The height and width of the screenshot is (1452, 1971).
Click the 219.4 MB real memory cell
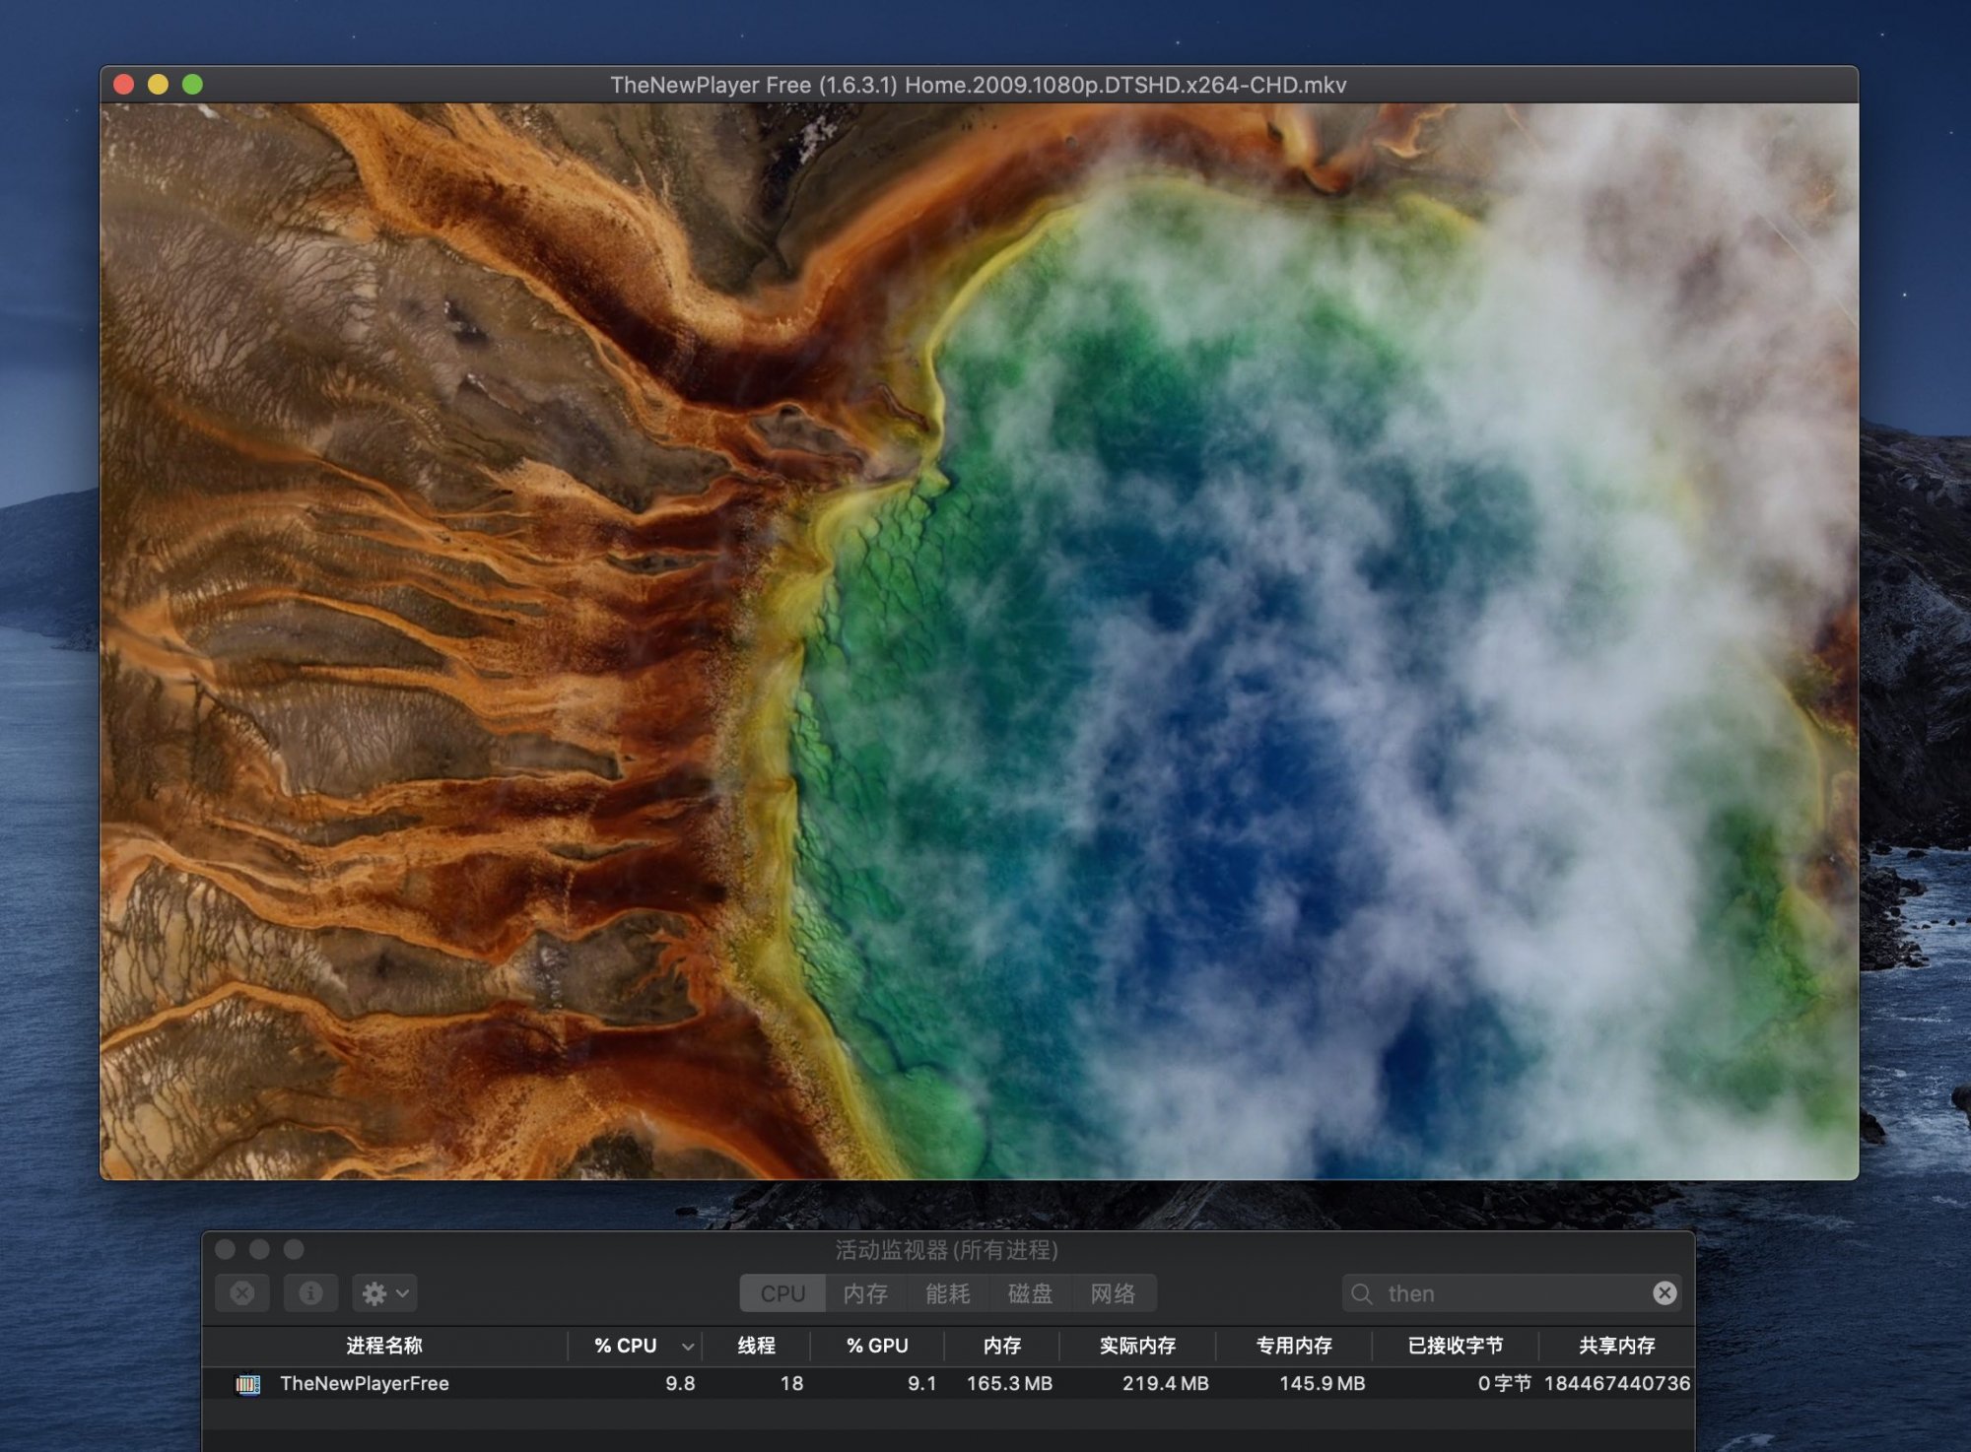[x=1165, y=1383]
